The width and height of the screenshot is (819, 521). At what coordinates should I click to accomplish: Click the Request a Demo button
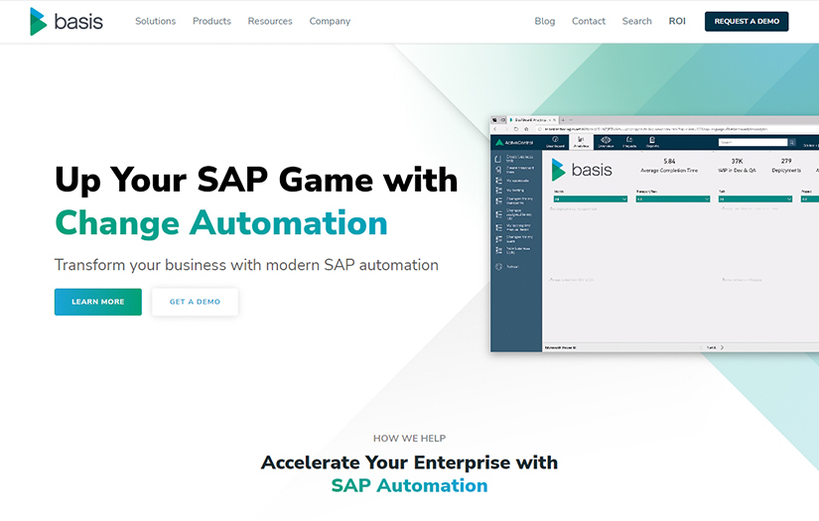tap(747, 22)
